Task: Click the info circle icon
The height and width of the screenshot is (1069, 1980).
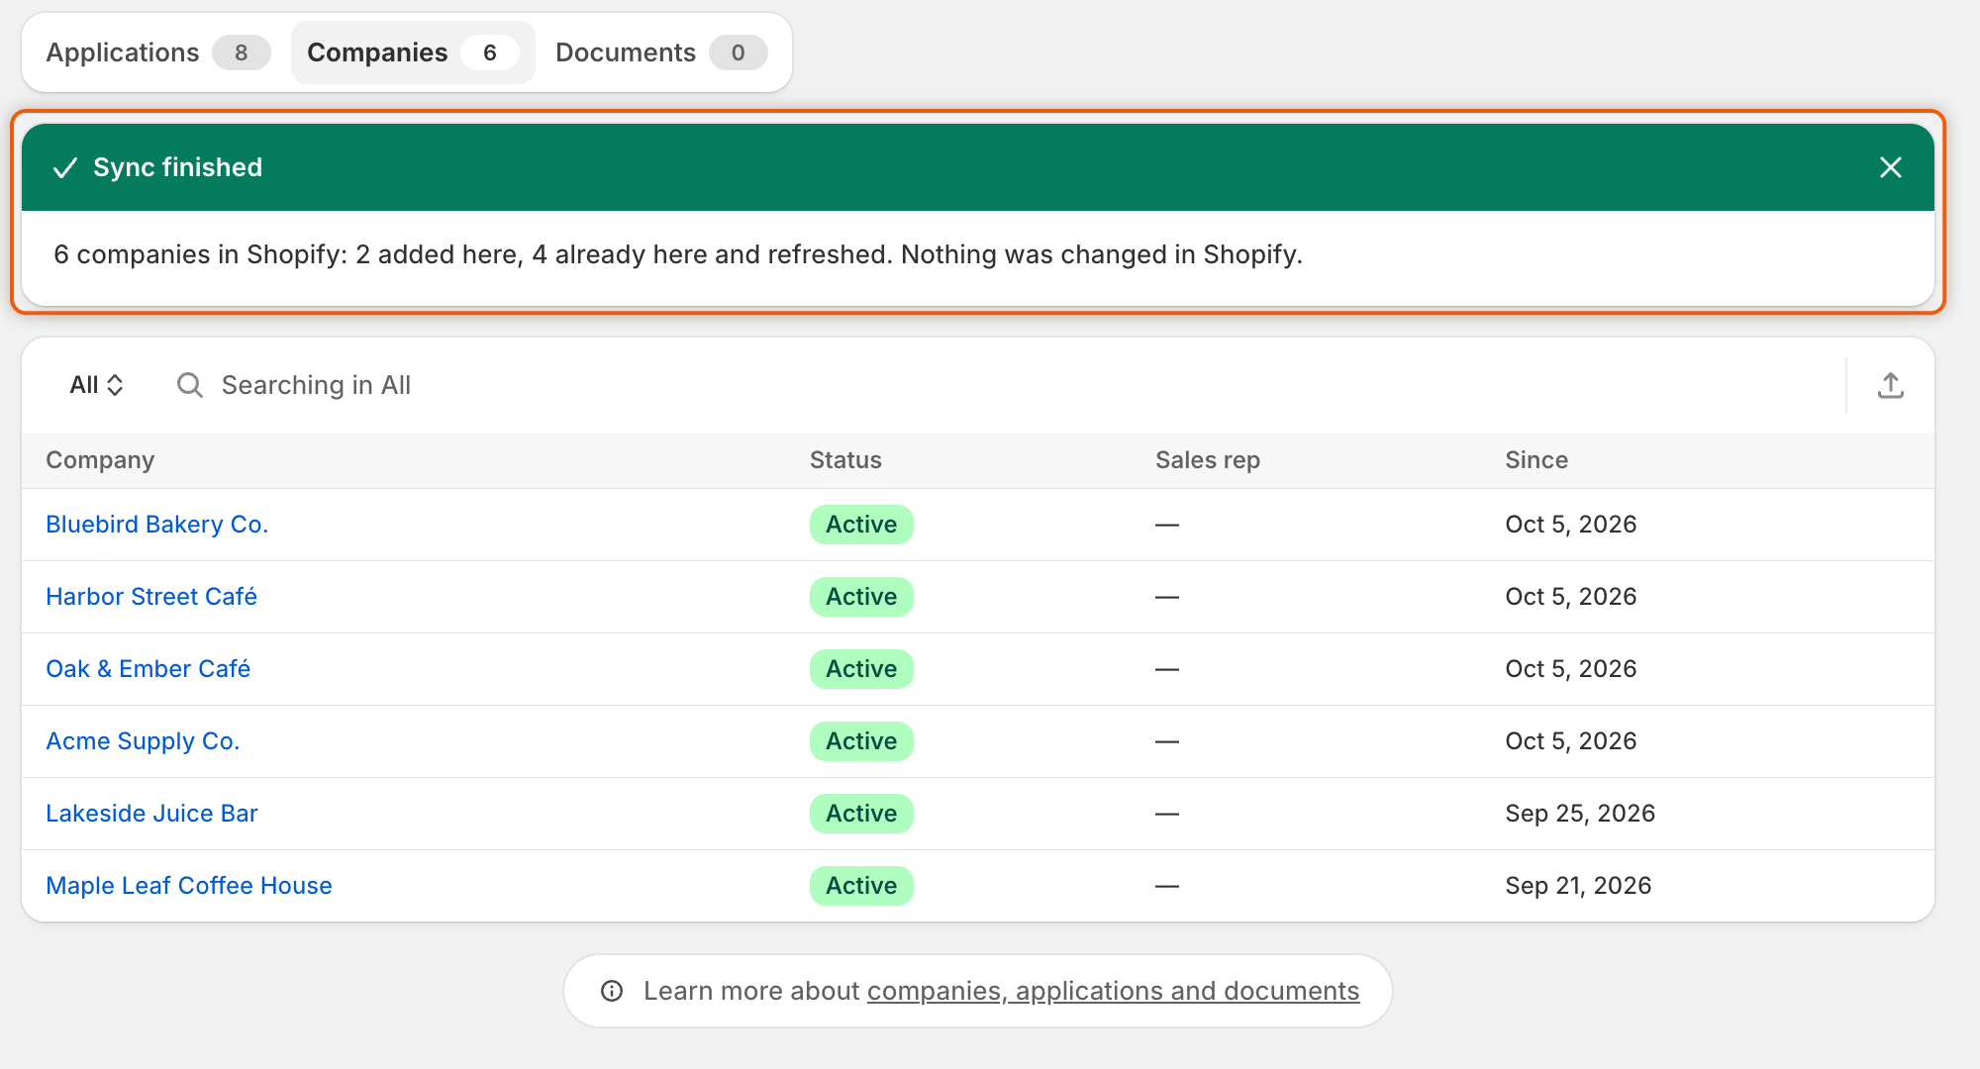Action: [x=612, y=991]
